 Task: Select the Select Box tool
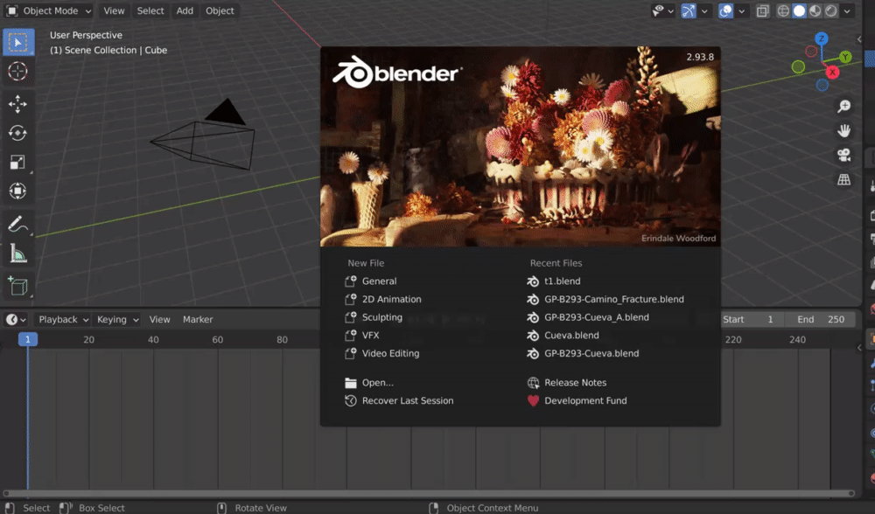[17, 42]
